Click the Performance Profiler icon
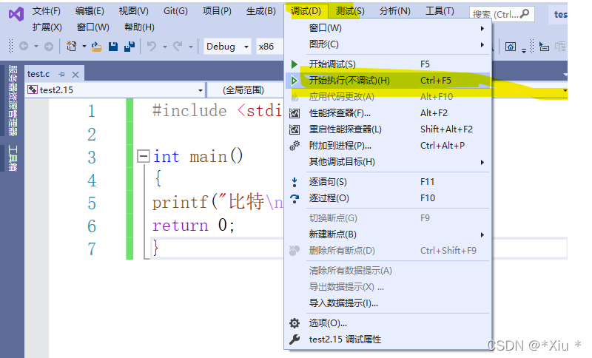 pyautogui.click(x=295, y=112)
